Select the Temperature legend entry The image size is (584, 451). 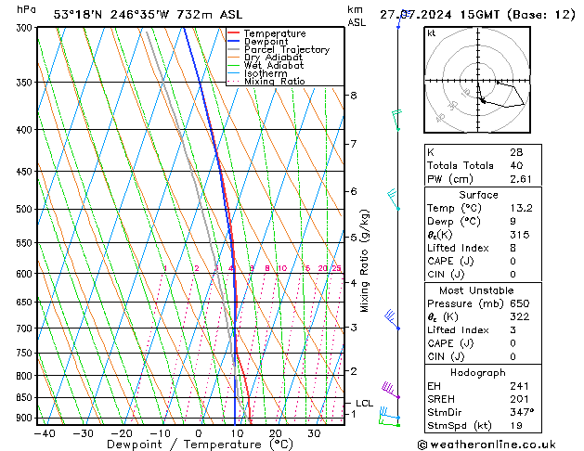(275, 33)
